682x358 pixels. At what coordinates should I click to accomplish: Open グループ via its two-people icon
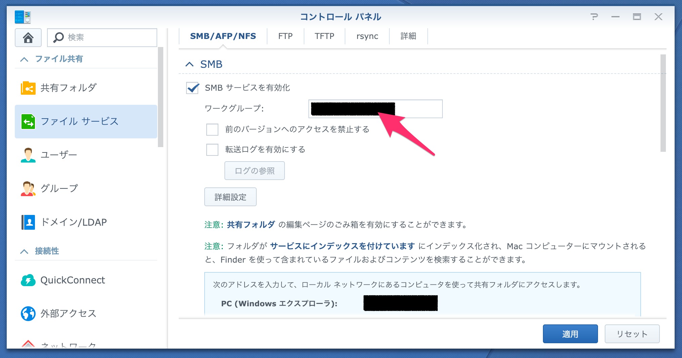[x=28, y=189]
